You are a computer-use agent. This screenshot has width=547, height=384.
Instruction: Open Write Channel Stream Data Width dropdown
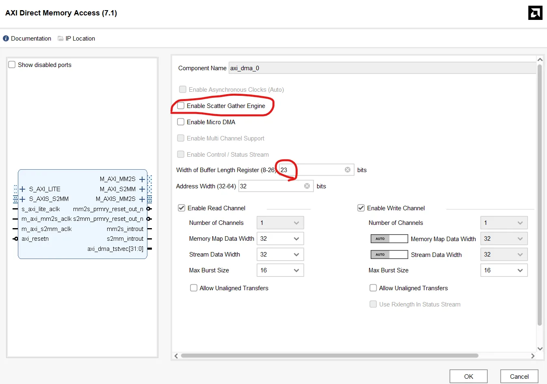click(504, 255)
